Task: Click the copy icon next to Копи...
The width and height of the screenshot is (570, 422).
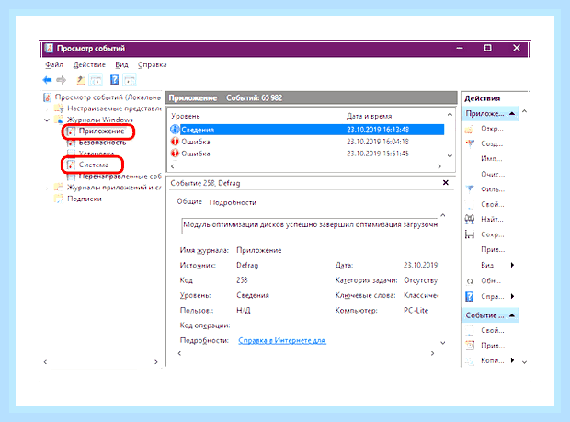Action: pos(470,360)
